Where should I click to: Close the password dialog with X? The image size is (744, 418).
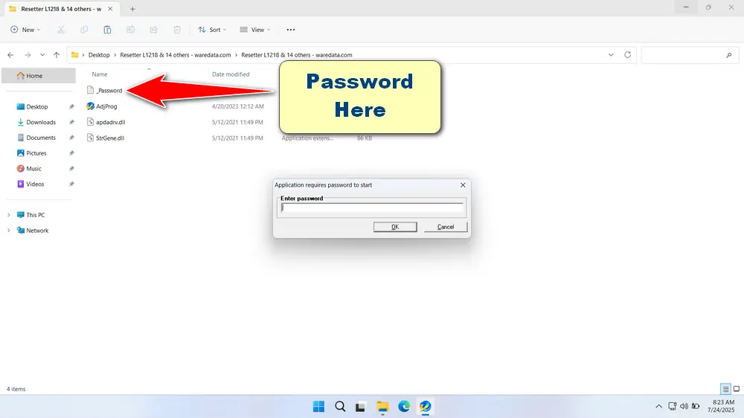463,185
